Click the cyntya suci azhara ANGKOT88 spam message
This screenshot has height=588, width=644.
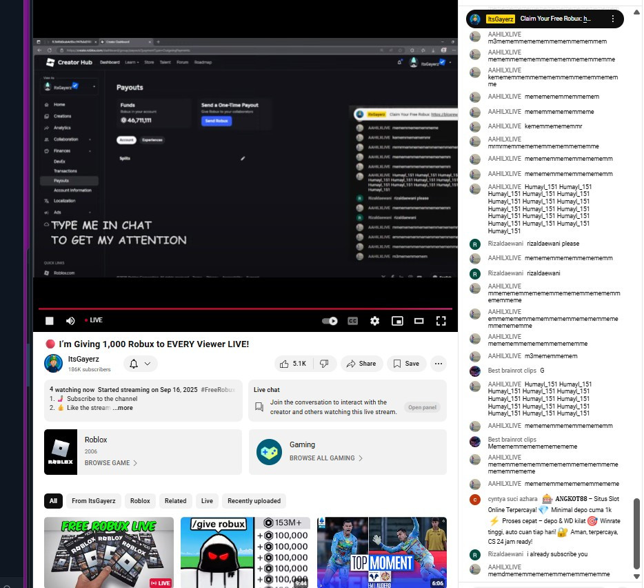pos(554,520)
